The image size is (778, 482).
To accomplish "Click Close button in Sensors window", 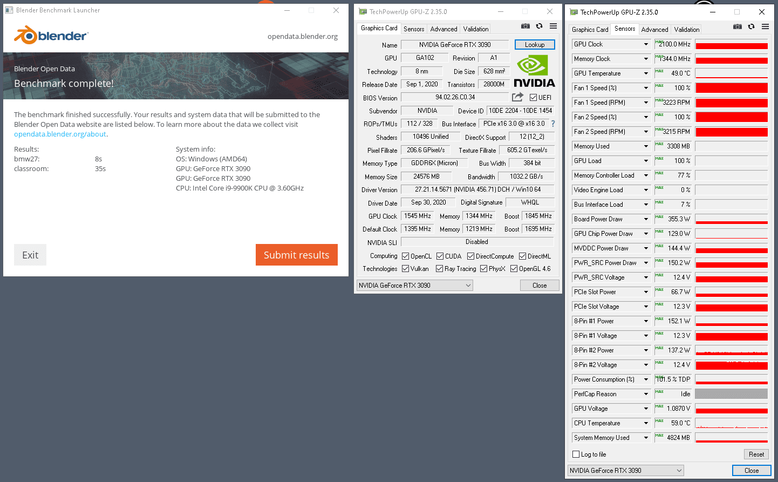I will (752, 471).
